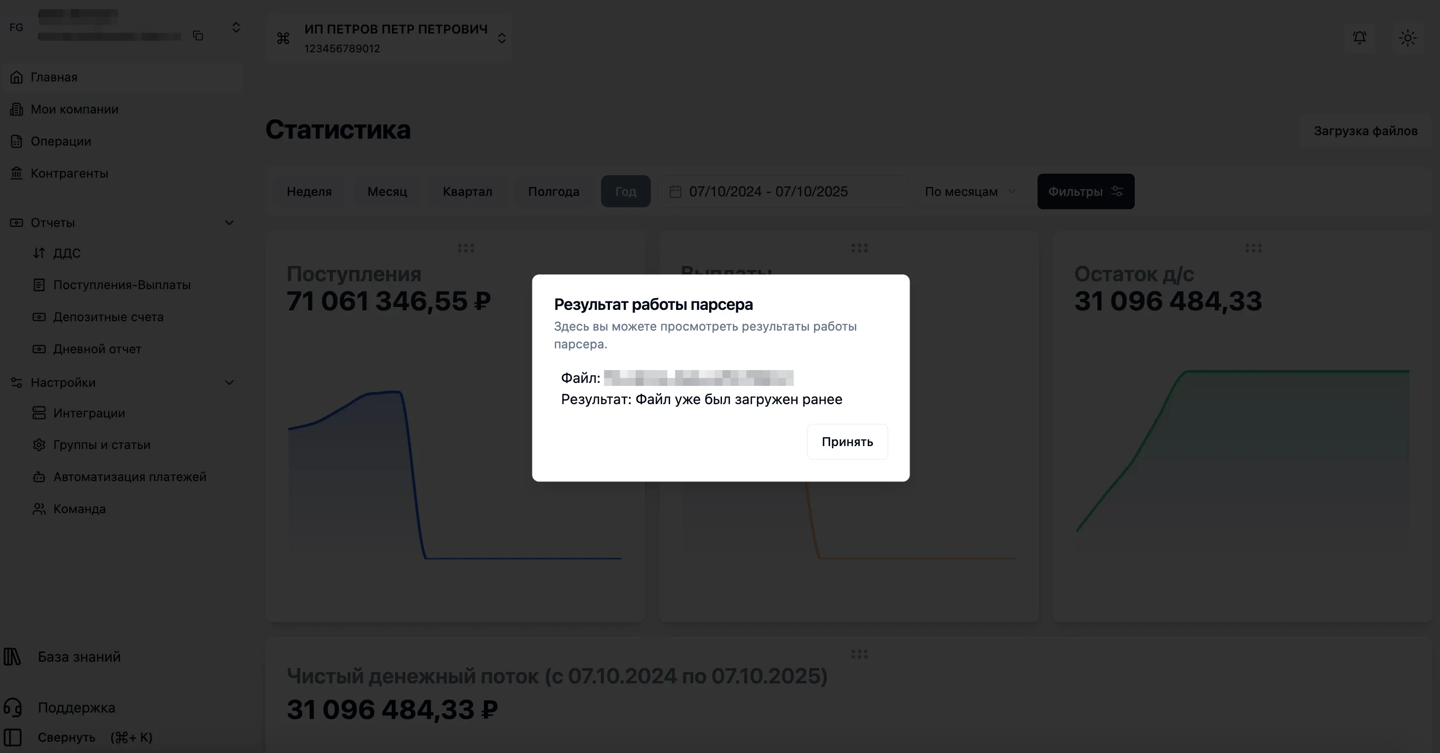Collapse the Настройки group chevron
The height and width of the screenshot is (753, 1440).
tap(229, 382)
